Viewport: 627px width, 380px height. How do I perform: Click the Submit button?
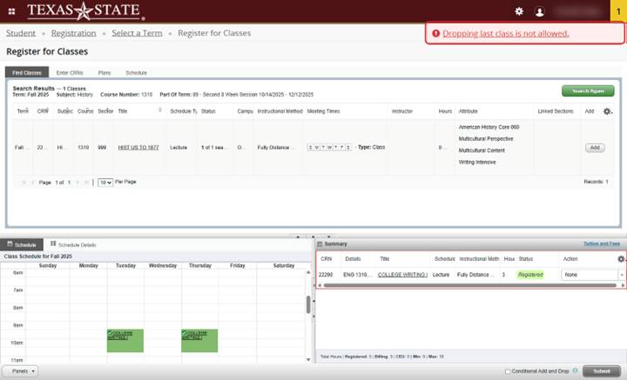[602, 370]
